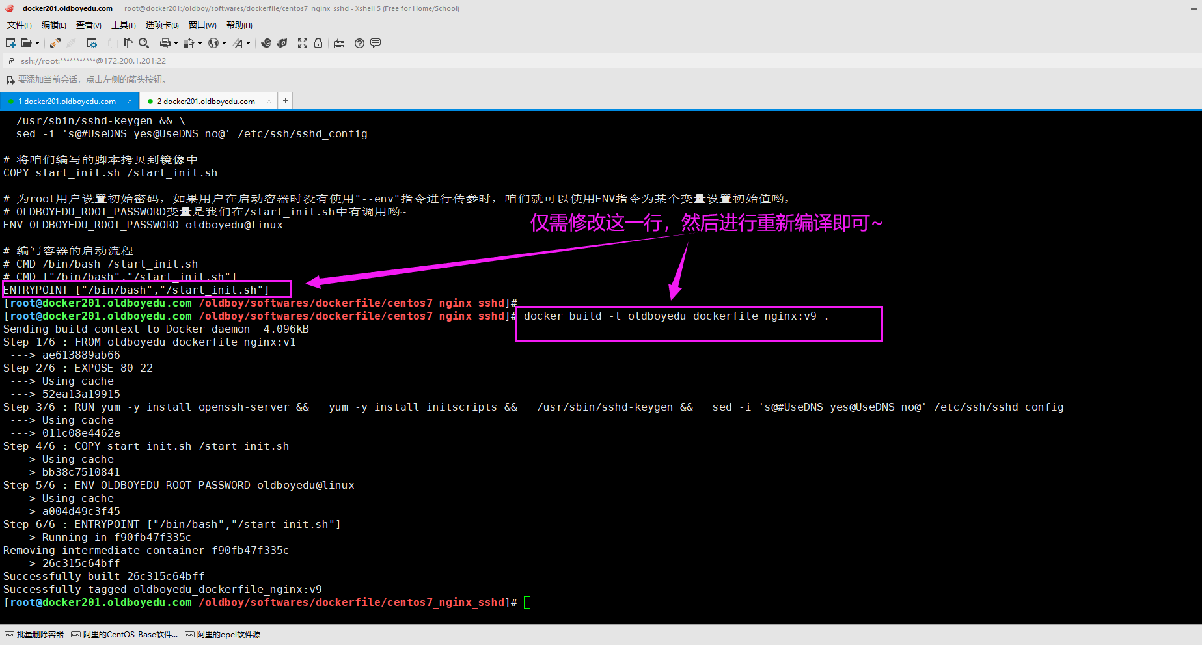
Task: Launch Xftp file transfer icon
Action: 282,43
